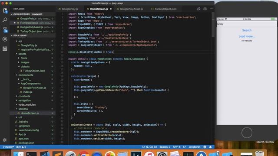278x156 pixels.
Task: Select TurkeyObject.json in OPEN EDITORS list
Action: click(33, 31)
